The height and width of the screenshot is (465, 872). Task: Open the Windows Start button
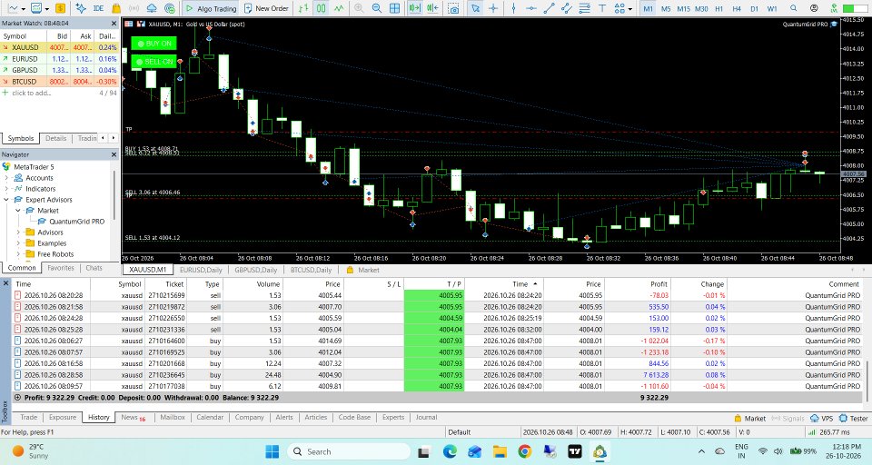pyautogui.click(x=272, y=451)
